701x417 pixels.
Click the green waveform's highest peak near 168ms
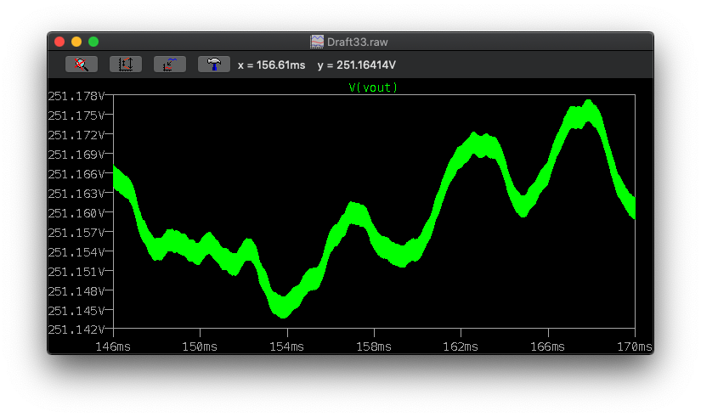click(x=588, y=112)
